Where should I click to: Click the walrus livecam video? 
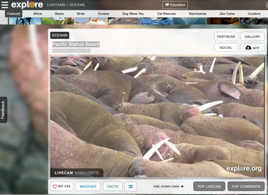coord(157,117)
